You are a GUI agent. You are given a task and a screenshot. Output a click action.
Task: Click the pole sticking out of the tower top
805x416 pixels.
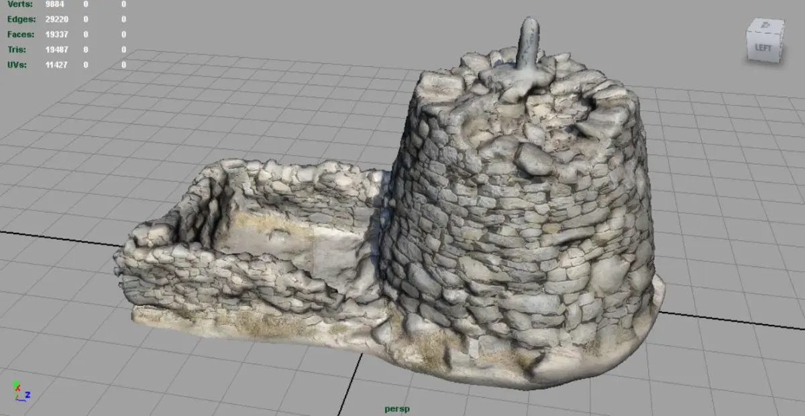[527, 44]
